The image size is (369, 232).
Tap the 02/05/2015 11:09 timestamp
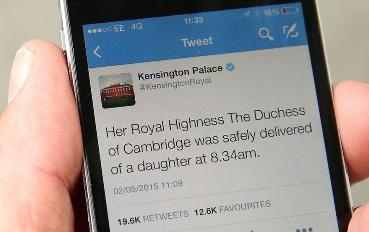148,187
